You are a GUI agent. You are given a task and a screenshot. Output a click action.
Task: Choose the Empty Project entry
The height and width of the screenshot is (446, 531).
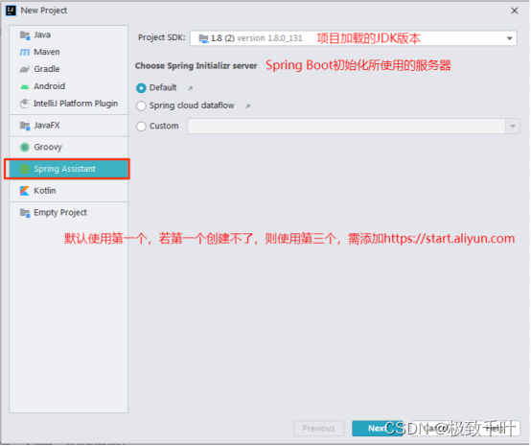pos(68,213)
